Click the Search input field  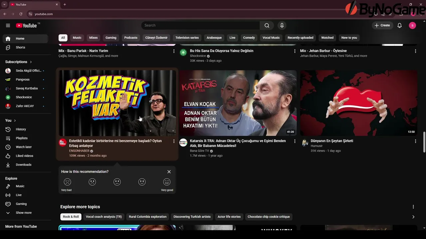(x=200, y=26)
